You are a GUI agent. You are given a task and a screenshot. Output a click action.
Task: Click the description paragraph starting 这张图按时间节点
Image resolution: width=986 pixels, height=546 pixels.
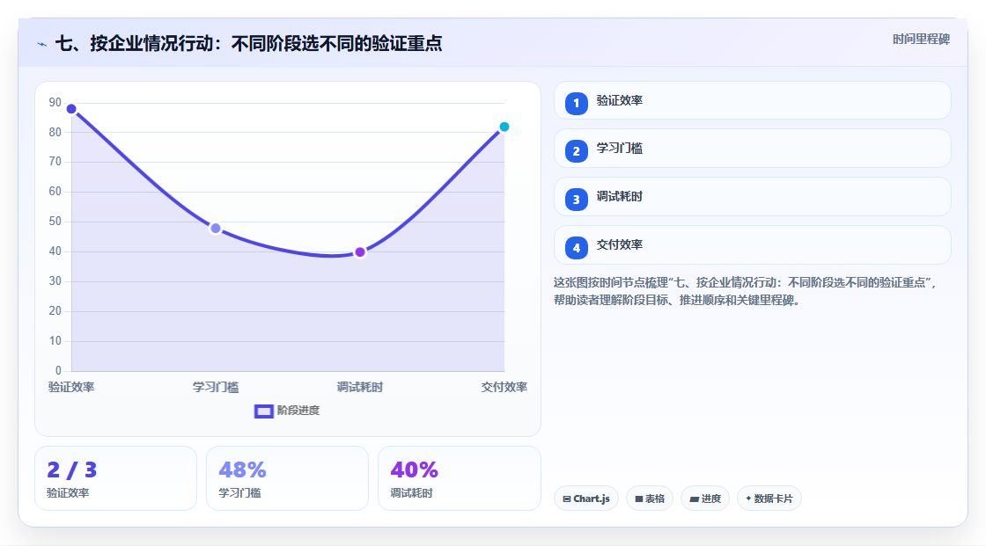(747, 291)
